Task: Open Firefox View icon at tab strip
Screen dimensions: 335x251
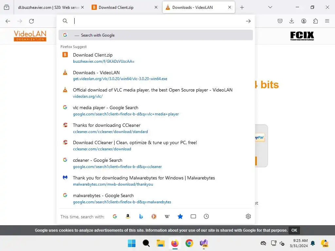Action: point(7,7)
